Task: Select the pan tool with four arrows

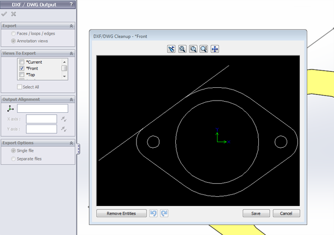Action: (215, 49)
